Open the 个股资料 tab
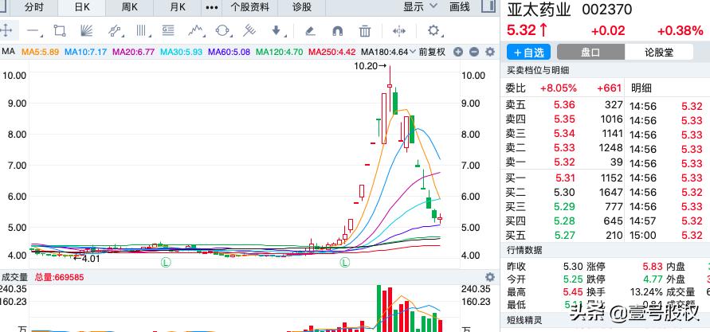Screen dimensions: 710x332 tap(249, 7)
